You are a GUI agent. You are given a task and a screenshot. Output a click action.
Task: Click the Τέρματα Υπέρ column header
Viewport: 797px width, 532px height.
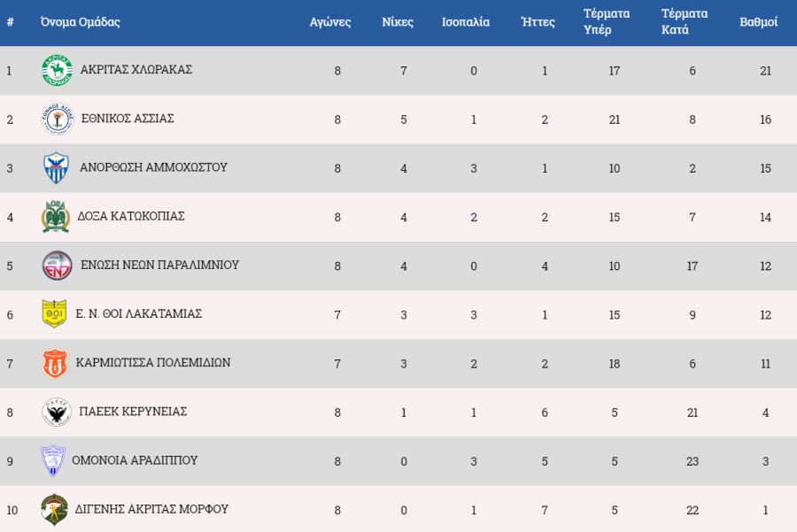(x=607, y=21)
